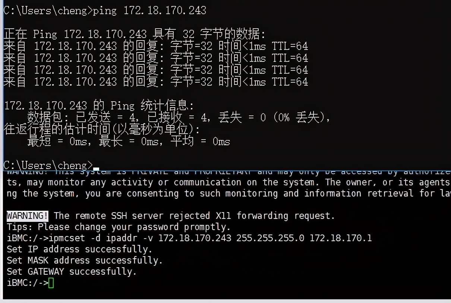Click the 255.255.255.0 subnet mask value
Screen dimensions: 451x303
tap(270, 238)
